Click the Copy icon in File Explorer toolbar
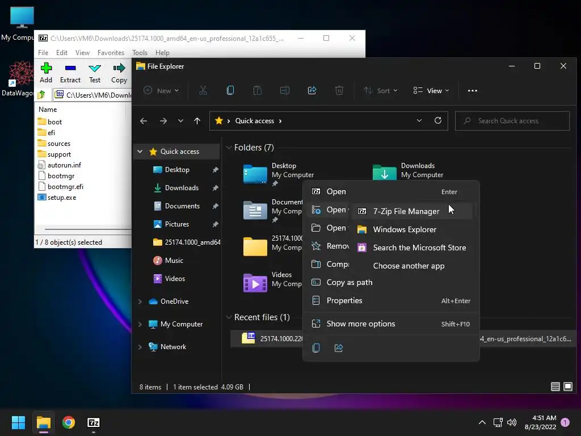This screenshot has height=436, width=581. click(x=230, y=90)
